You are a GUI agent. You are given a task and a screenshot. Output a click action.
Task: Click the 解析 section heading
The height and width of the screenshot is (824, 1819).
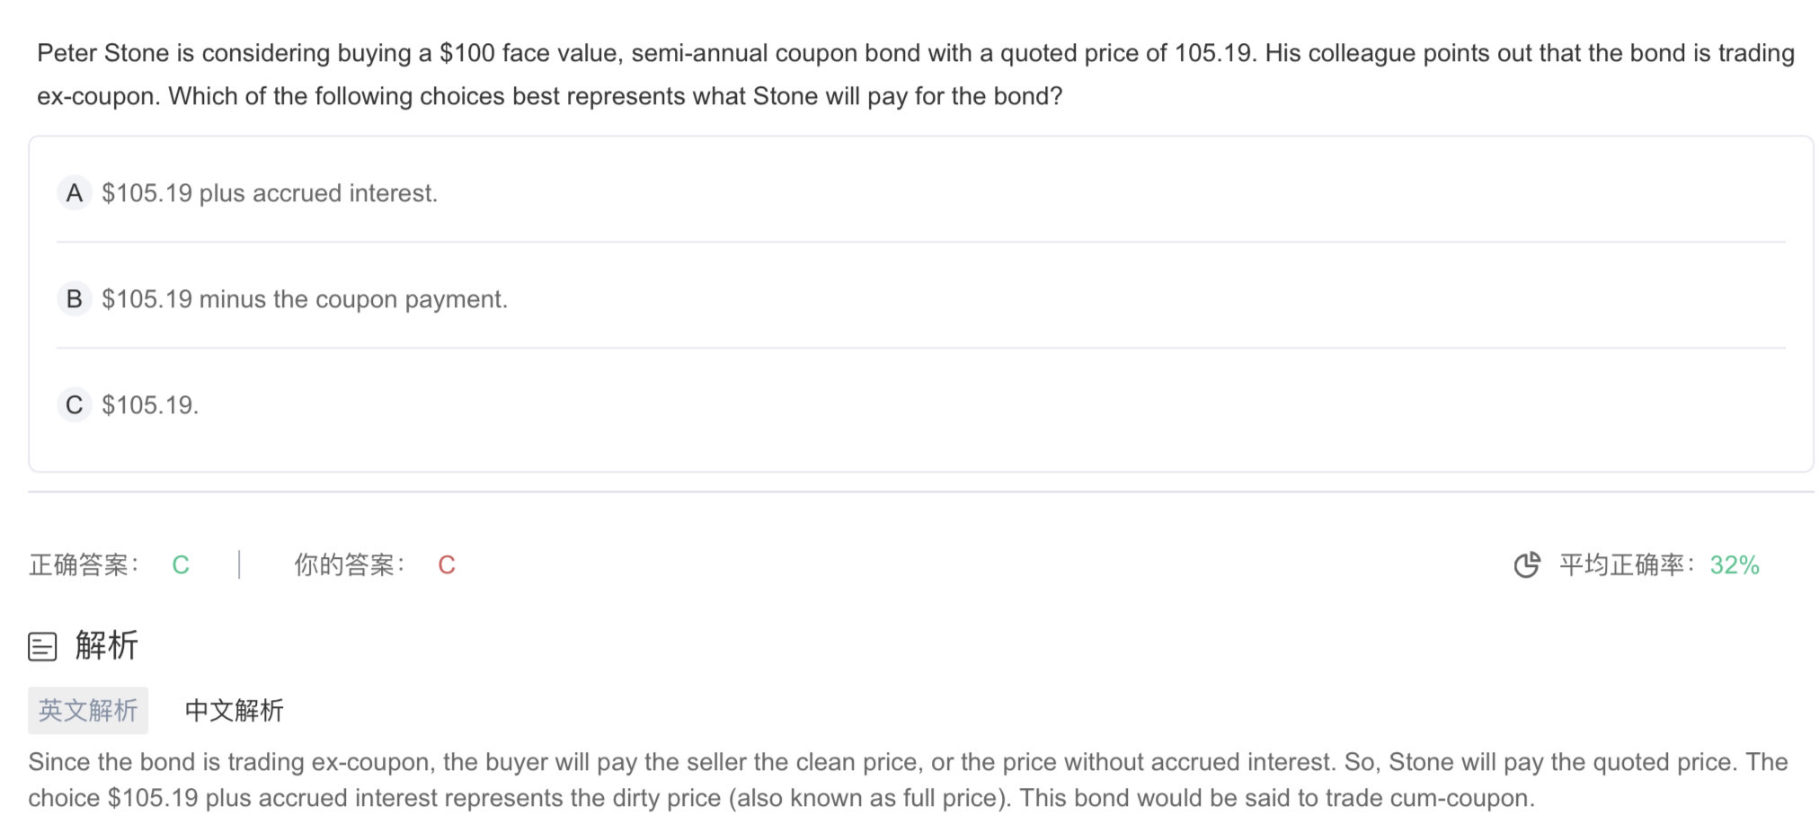107,646
